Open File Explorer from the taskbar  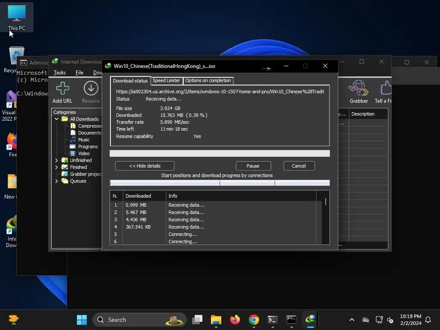point(216,320)
